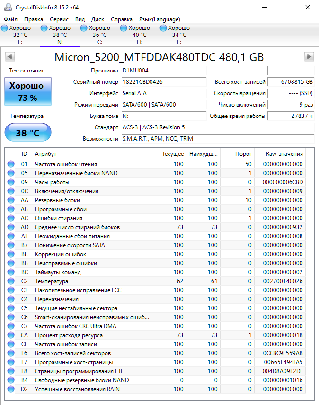
Task: Click status orb for Включения/отключения row
Action: [x=11, y=191]
